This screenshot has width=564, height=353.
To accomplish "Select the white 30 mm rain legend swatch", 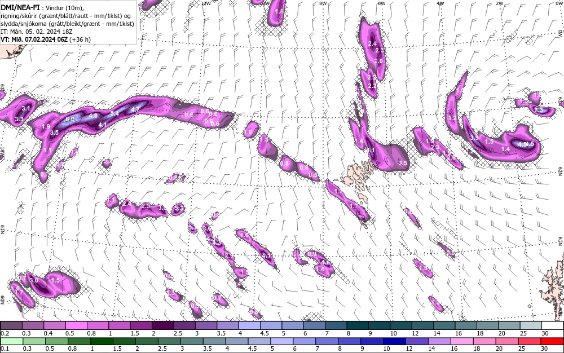I will pos(552,326).
